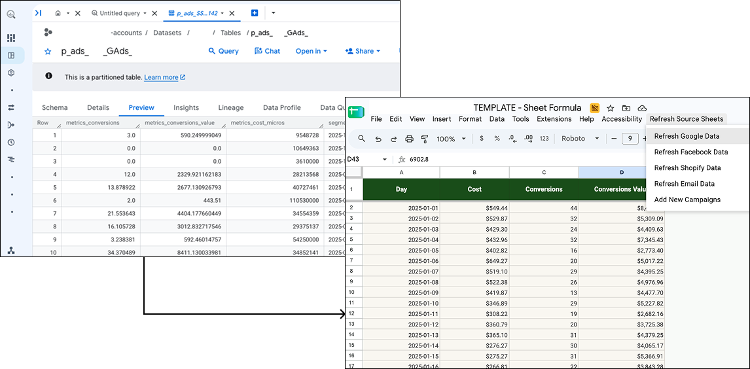Click Datasets in the breadcrumb
750x369 pixels.
click(167, 33)
